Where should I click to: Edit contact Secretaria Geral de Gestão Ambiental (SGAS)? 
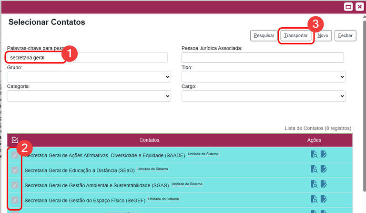(x=324, y=184)
